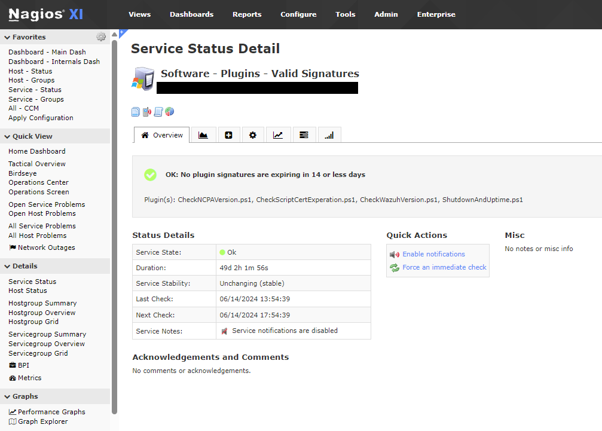Open the Favorites settings gear
The image size is (602, 431).
pyautogui.click(x=101, y=37)
